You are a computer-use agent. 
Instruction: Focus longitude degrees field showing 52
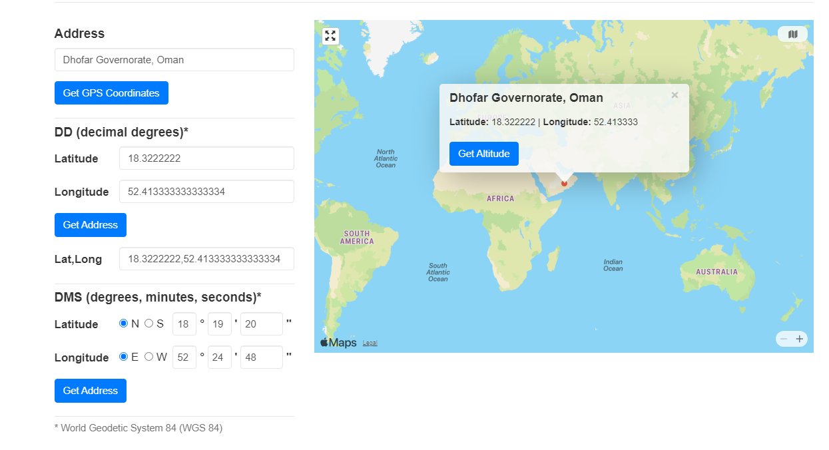pos(184,357)
